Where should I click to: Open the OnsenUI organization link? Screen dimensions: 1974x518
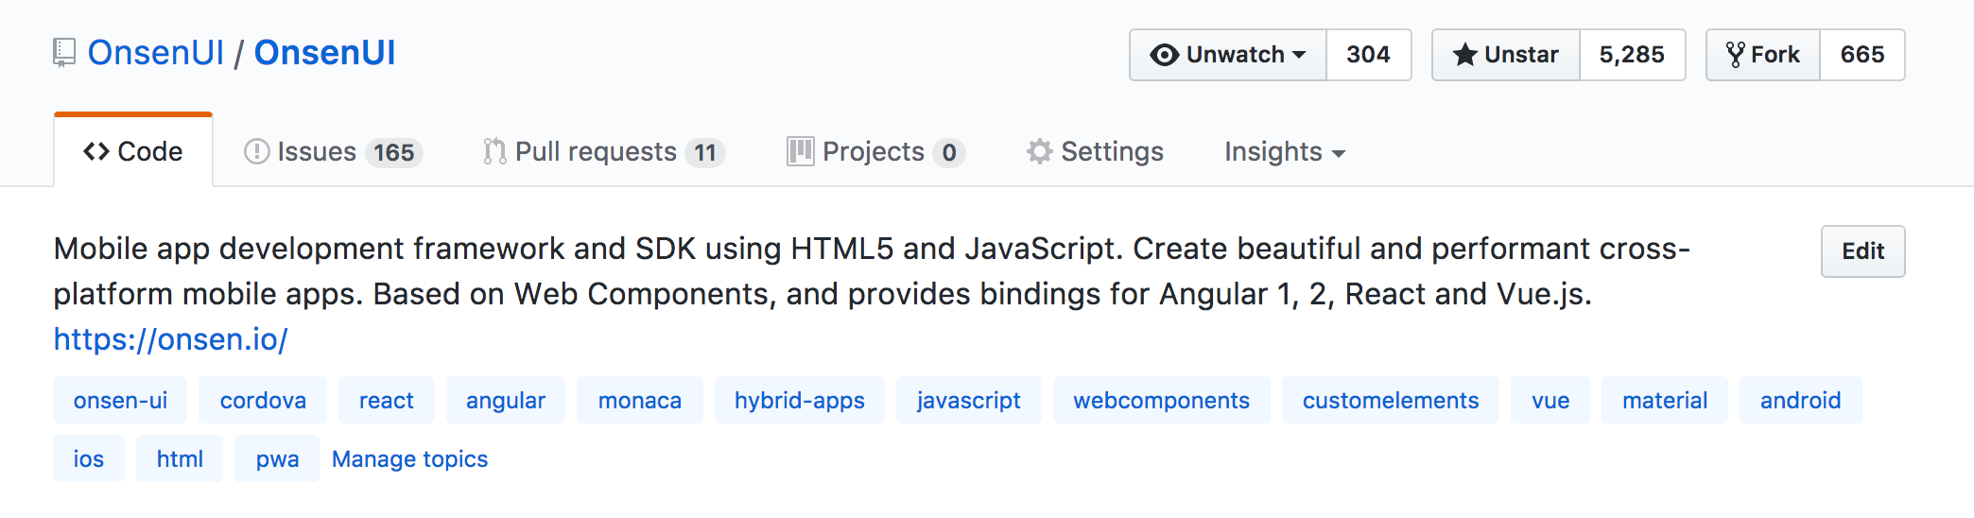click(x=156, y=53)
